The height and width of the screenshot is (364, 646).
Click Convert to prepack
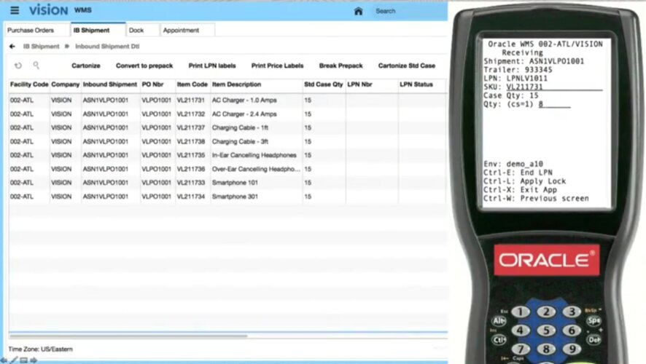coord(144,66)
